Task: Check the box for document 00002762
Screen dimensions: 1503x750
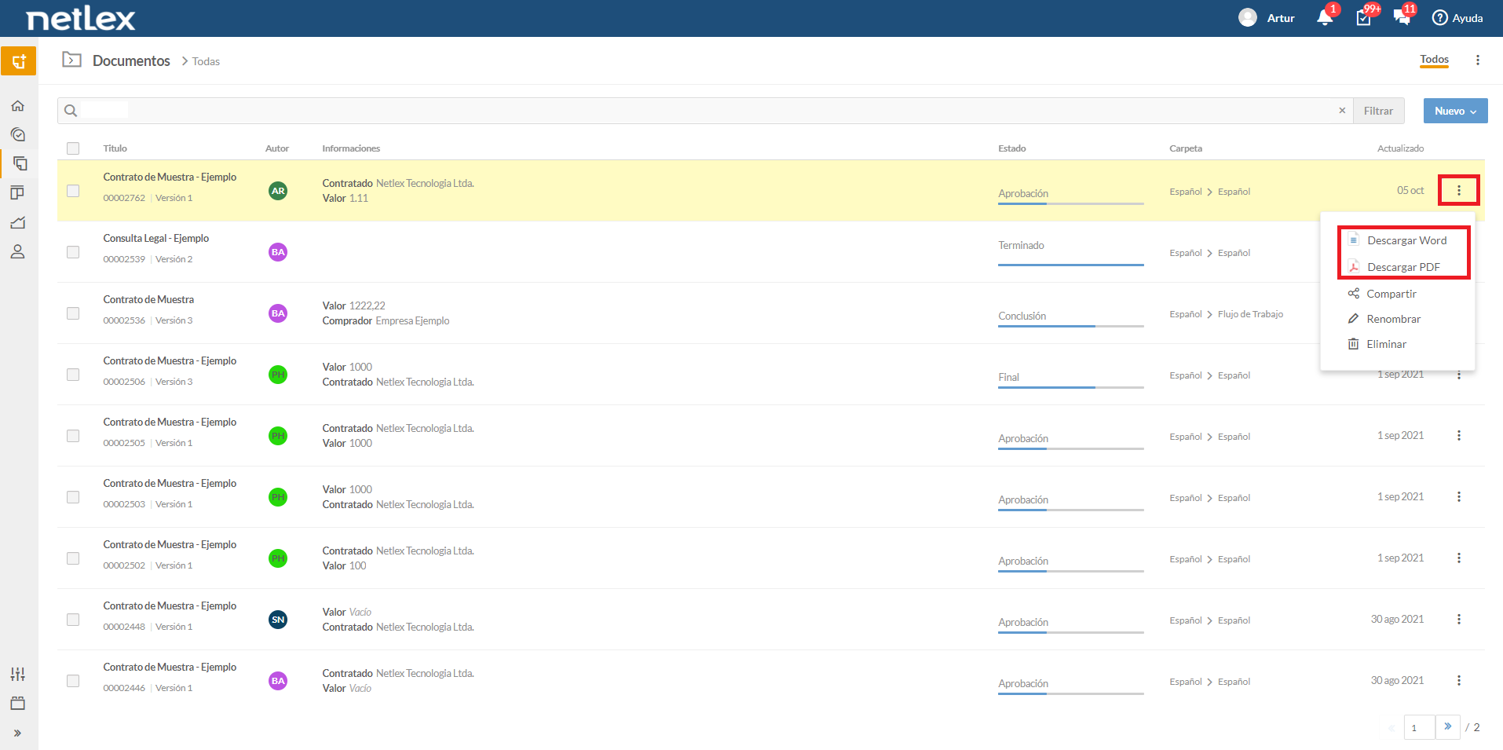Action: 73,191
